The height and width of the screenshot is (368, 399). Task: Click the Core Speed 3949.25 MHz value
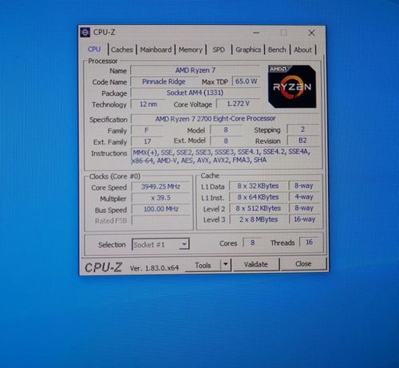coord(160,187)
